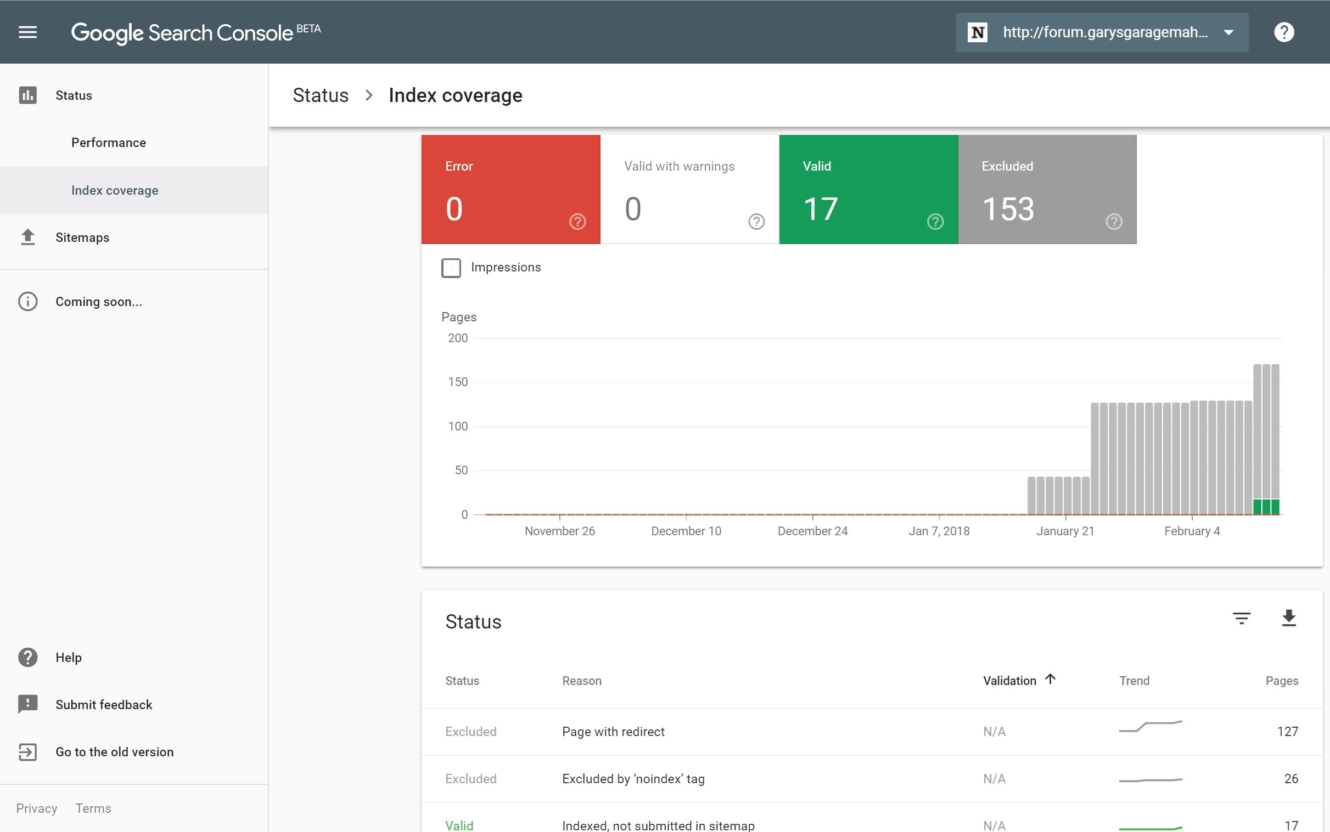This screenshot has height=832, width=1330.
Task: Open the hamburger navigation menu
Action: pyautogui.click(x=27, y=32)
